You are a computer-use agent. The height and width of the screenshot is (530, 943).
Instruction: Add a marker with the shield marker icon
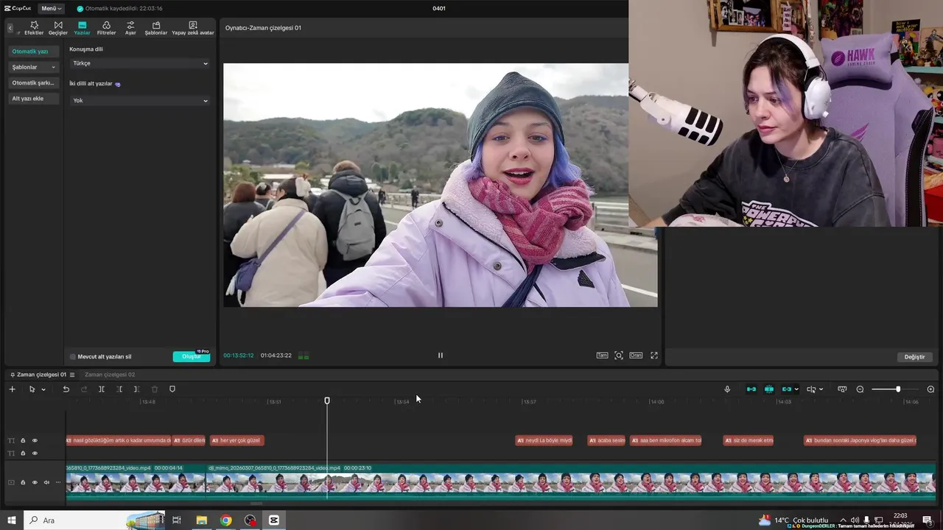coord(172,389)
